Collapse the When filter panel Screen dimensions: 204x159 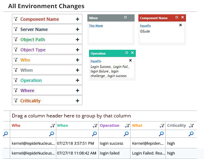[125, 17]
